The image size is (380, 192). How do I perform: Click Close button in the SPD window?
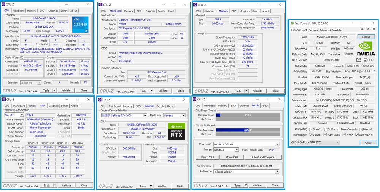click(x=84, y=186)
